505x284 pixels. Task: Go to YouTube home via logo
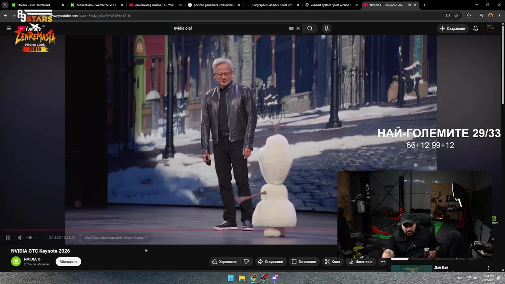[29, 28]
